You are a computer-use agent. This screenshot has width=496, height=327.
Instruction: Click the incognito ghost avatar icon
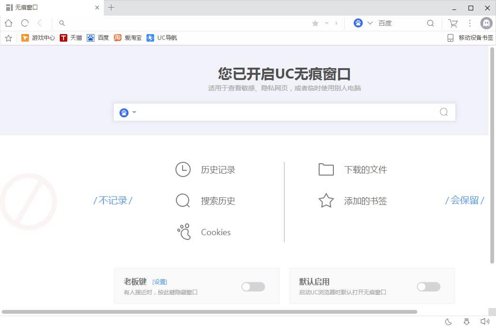tap(486, 23)
